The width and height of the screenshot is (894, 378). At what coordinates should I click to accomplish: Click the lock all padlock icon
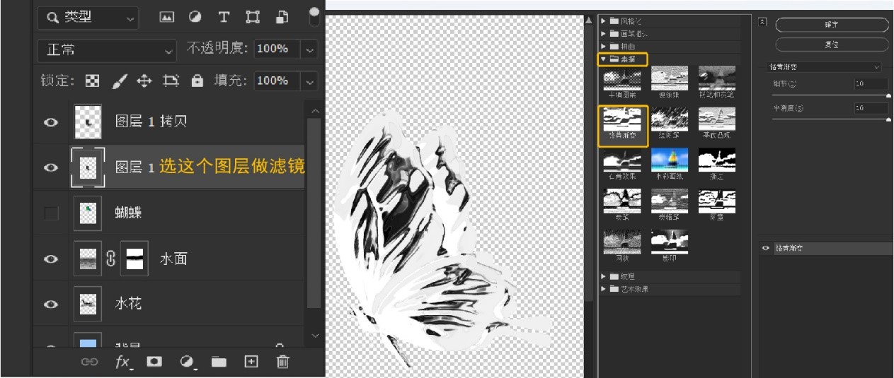(197, 81)
